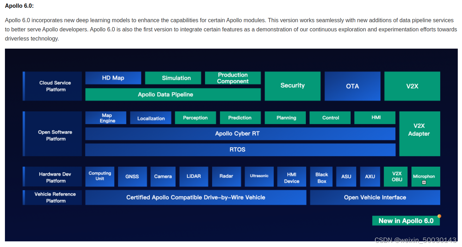Click the Camera block

(x=163, y=177)
